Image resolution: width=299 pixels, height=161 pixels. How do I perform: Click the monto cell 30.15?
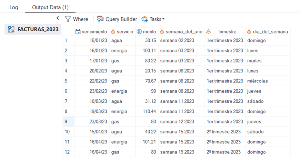pos(147,40)
